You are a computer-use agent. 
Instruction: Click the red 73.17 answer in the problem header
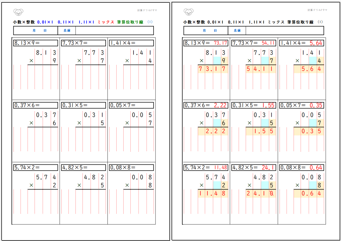220,43
